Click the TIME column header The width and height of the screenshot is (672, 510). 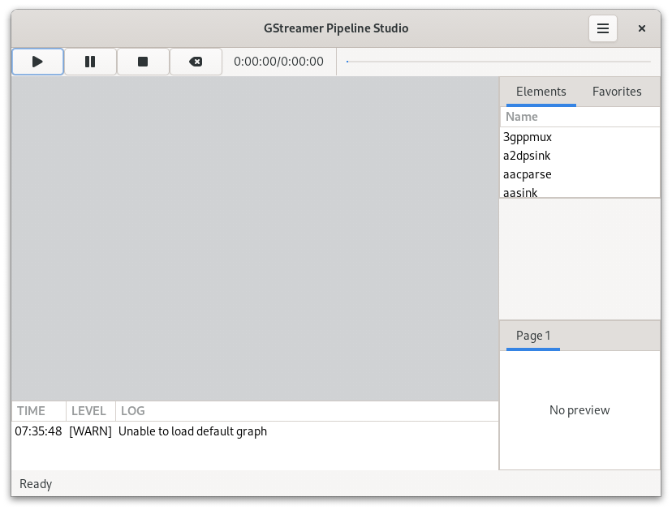point(39,411)
